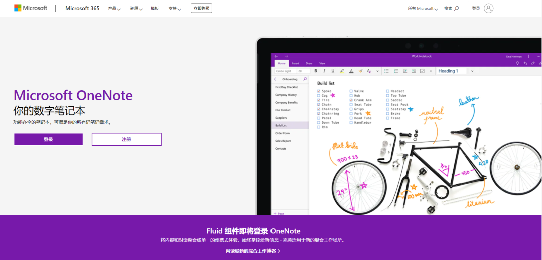This screenshot has width=542, height=260.
Task: Select the highlighter icon in OneNote toolbar
Action: [x=342, y=71]
